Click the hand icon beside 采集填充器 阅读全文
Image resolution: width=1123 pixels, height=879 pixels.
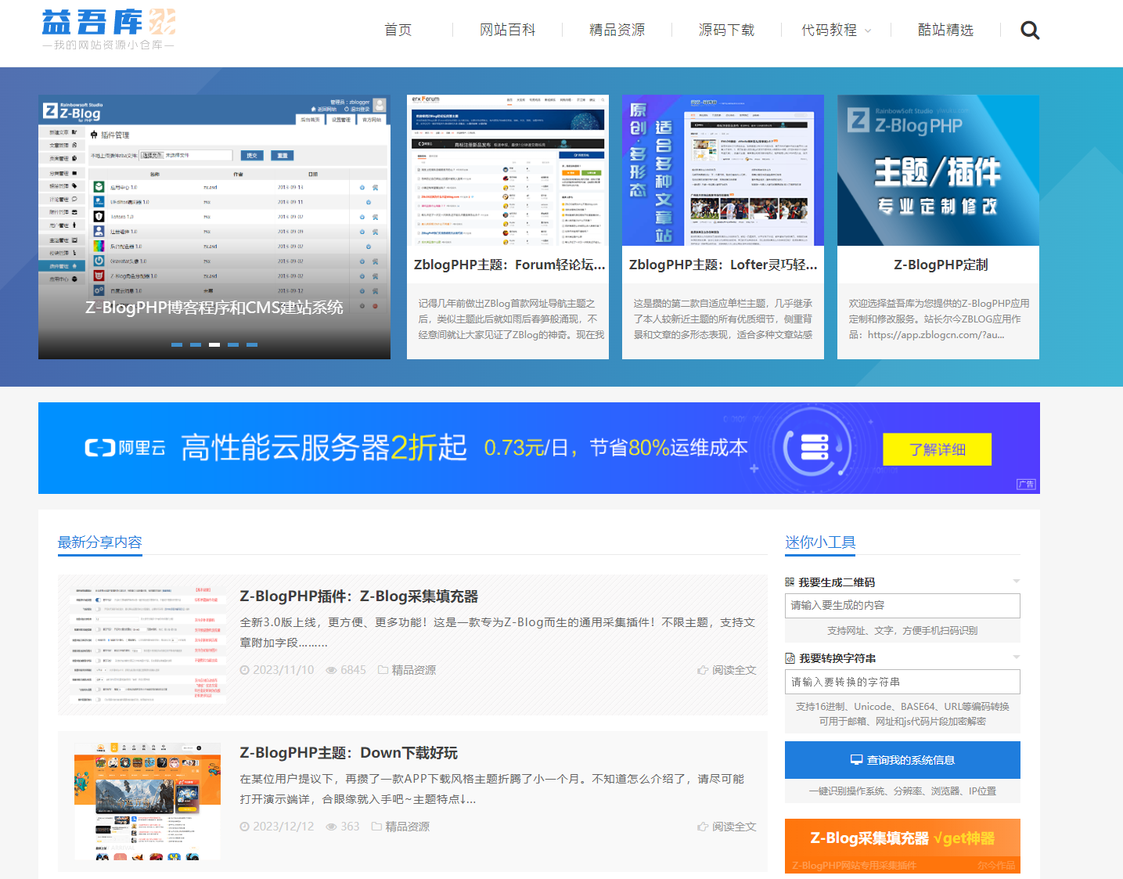point(703,670)
